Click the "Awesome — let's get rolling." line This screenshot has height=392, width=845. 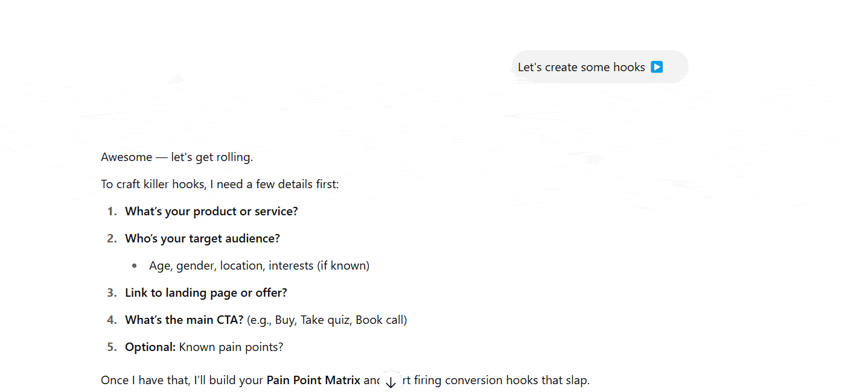coord(177,157)
